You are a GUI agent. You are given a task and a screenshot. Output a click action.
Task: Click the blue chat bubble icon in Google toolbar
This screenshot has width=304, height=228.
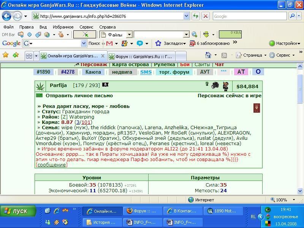tap(139, 43)
